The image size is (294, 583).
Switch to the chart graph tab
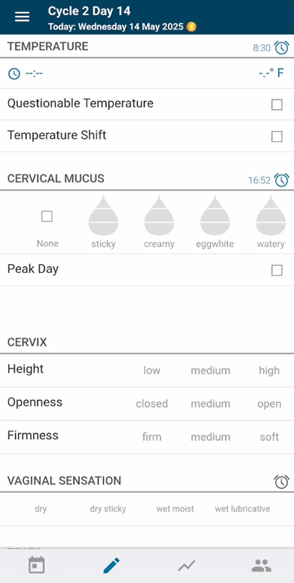click(186, 566)
